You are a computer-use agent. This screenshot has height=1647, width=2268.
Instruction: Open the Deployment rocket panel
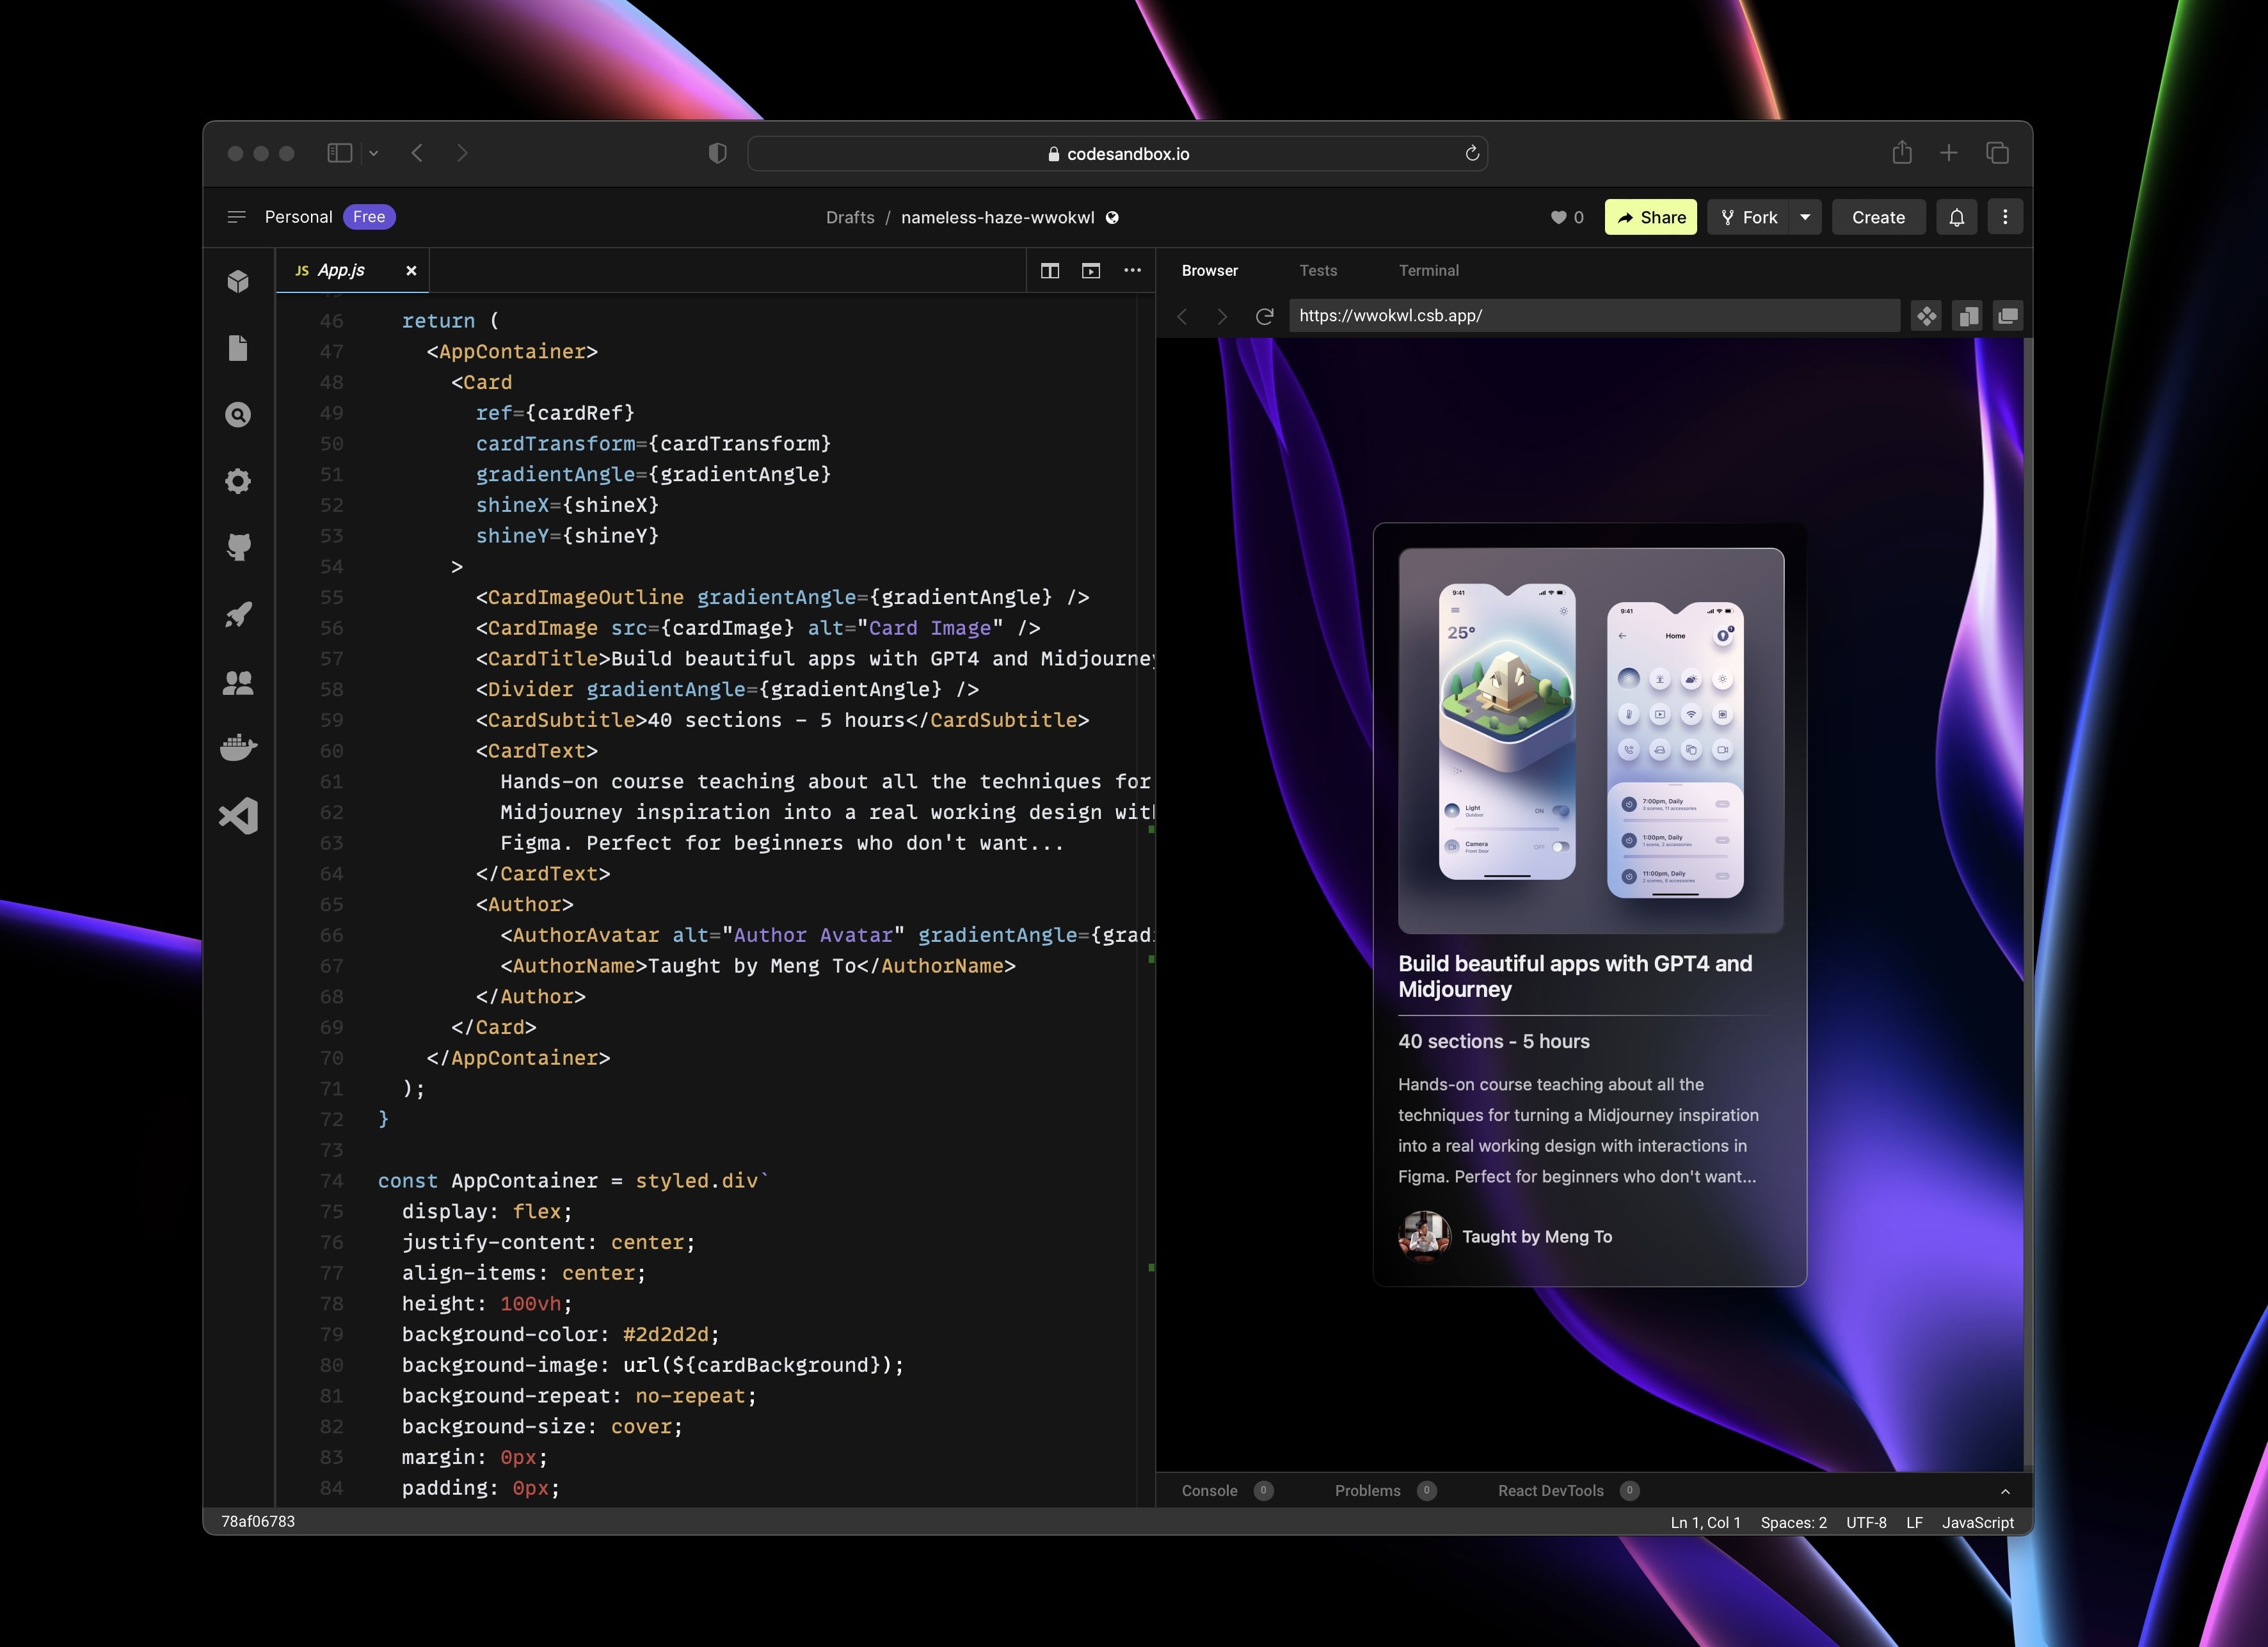[238, 614]
